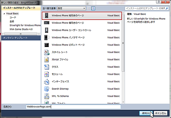
Task: Select the interface template icon
Action: (x=46, y=81)
